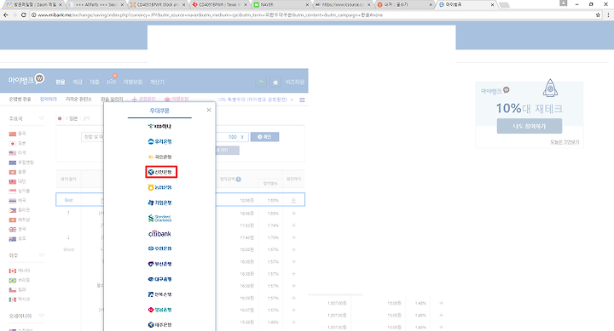Collapse the 주요국 section

[x=42, y=118]
